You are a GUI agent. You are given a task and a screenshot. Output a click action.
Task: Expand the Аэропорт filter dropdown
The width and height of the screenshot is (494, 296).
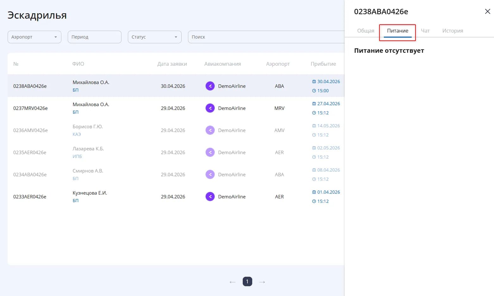(x=34, y=37)
